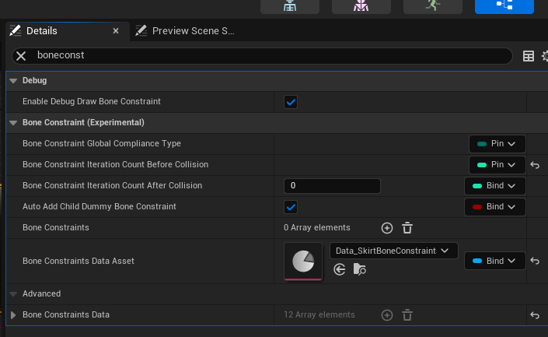Expand the Bone Constraints Data array
The width and height of the screenshot is (548, 337).
(x=13, y=315)
